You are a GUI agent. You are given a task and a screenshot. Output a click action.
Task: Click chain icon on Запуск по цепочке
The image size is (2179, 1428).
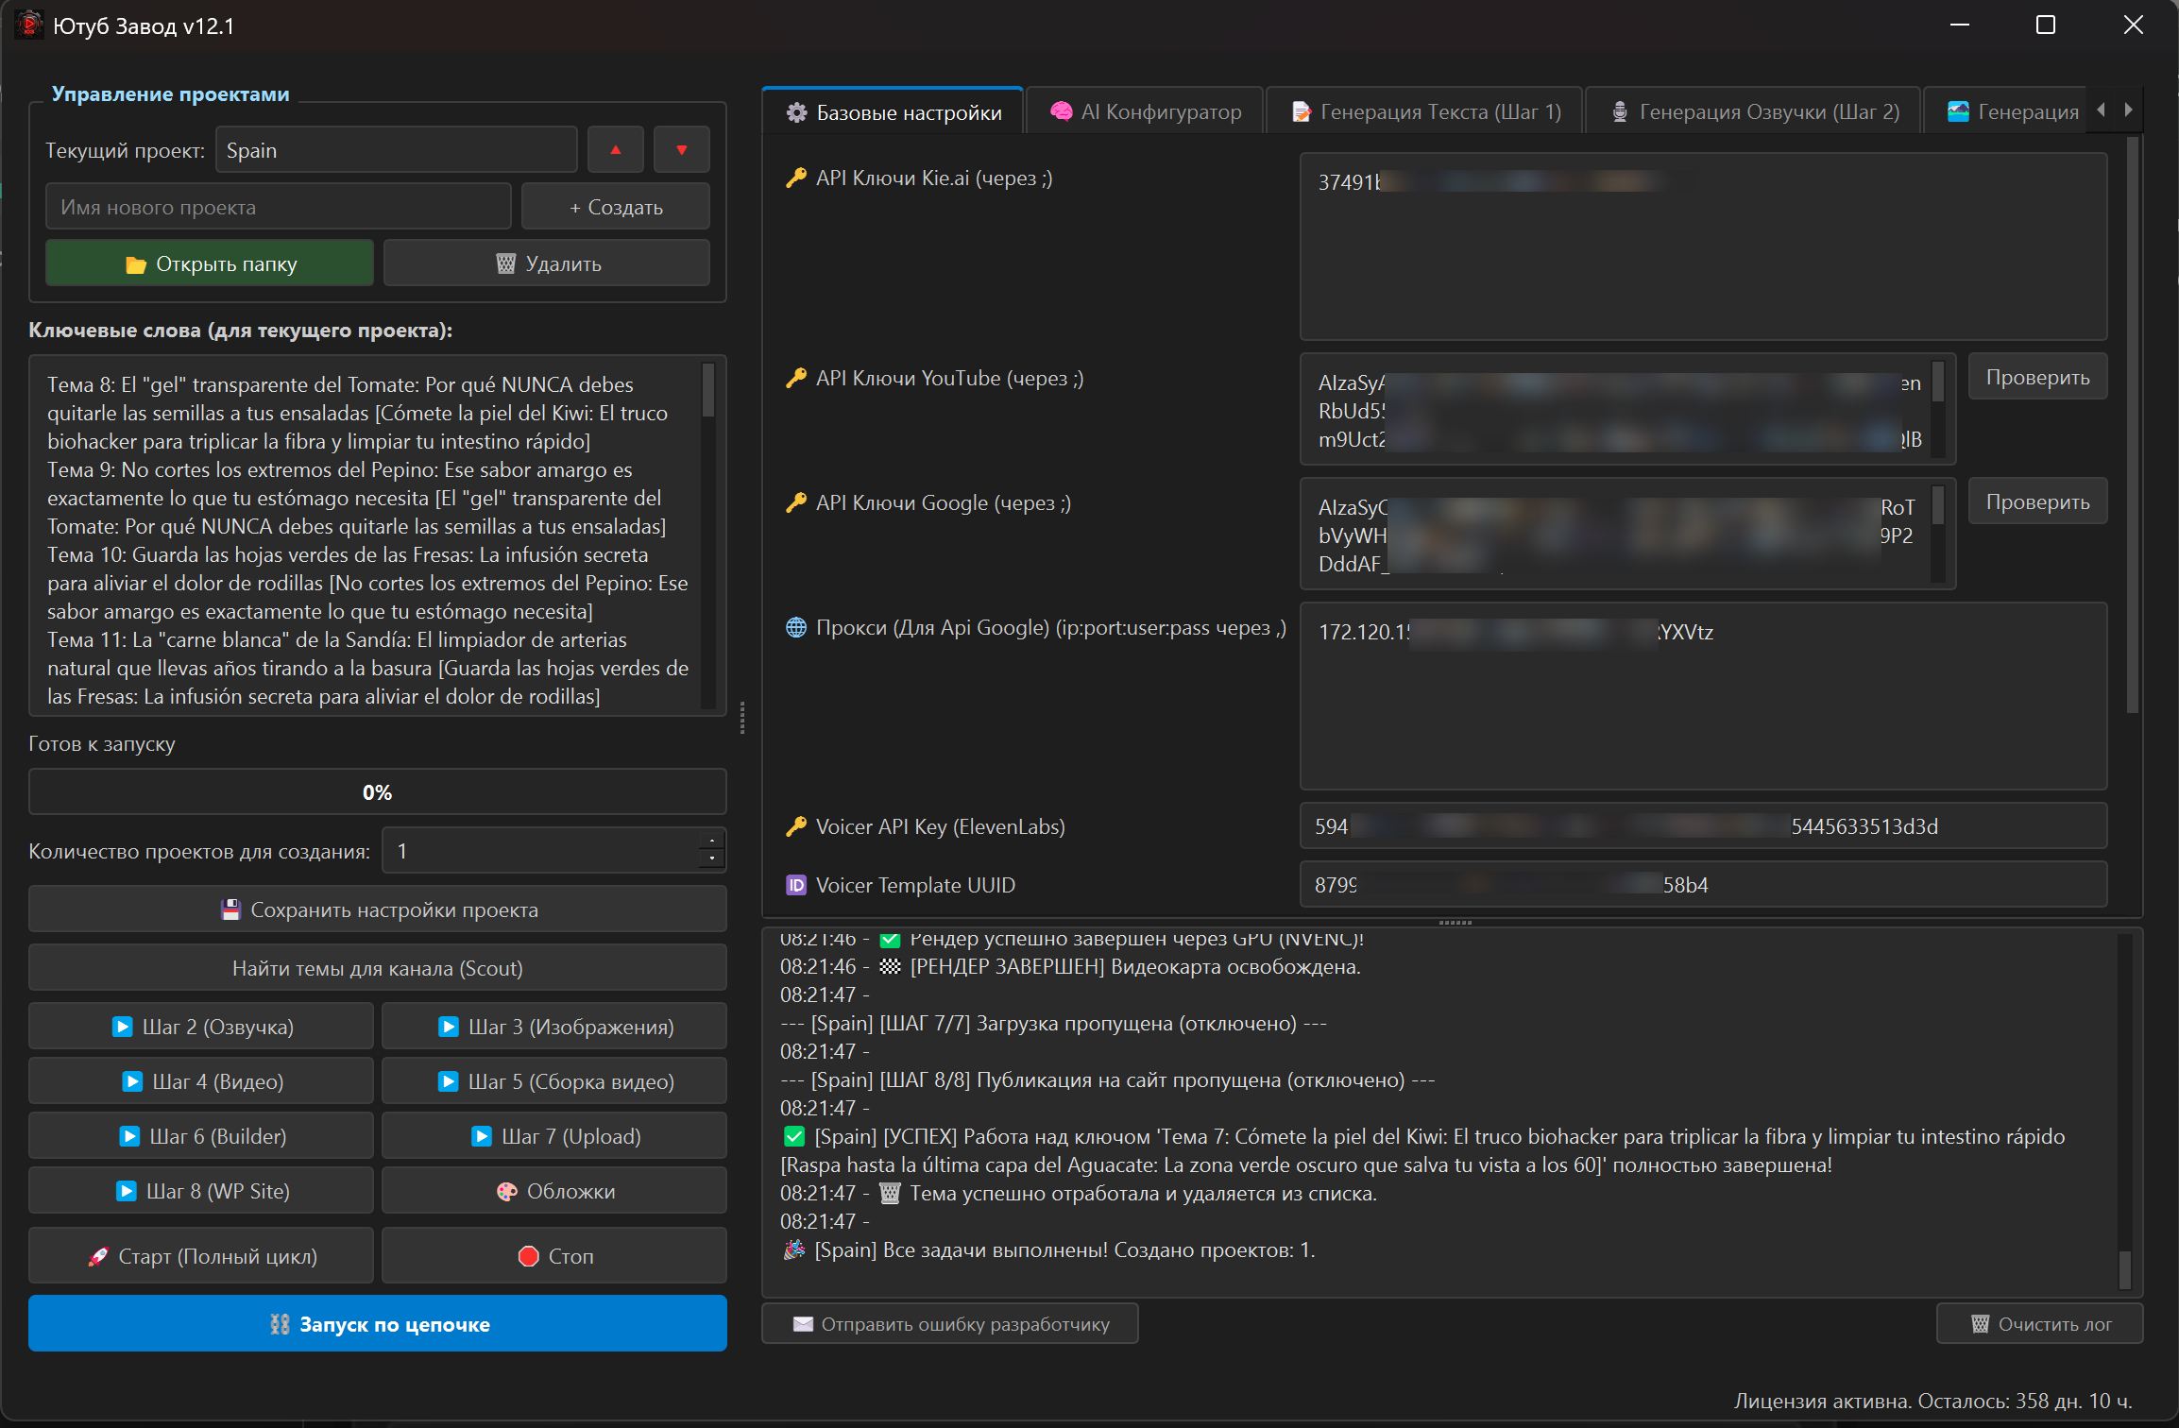(280, 1324)
